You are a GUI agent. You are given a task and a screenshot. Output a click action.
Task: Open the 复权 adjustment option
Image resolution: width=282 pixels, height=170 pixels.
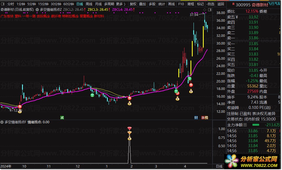tap(133, 4)
